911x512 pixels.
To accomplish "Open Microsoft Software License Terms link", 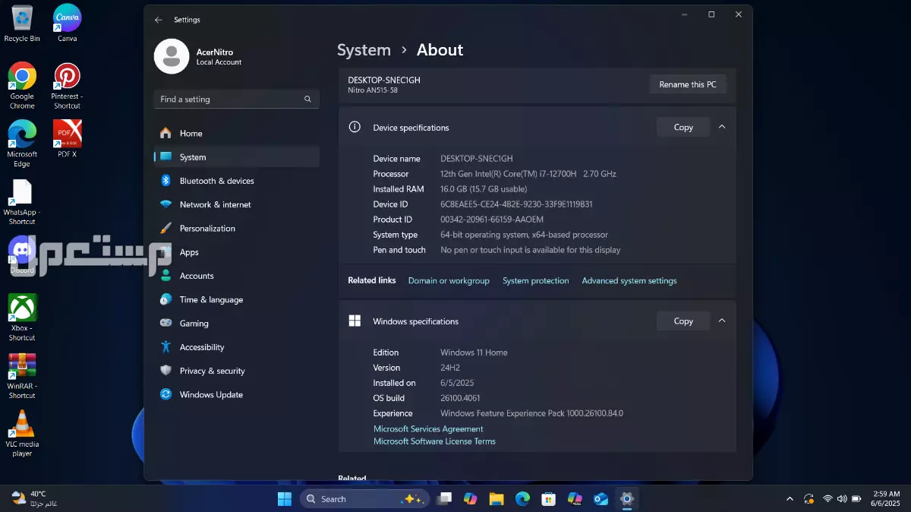I will pos(434,441).
